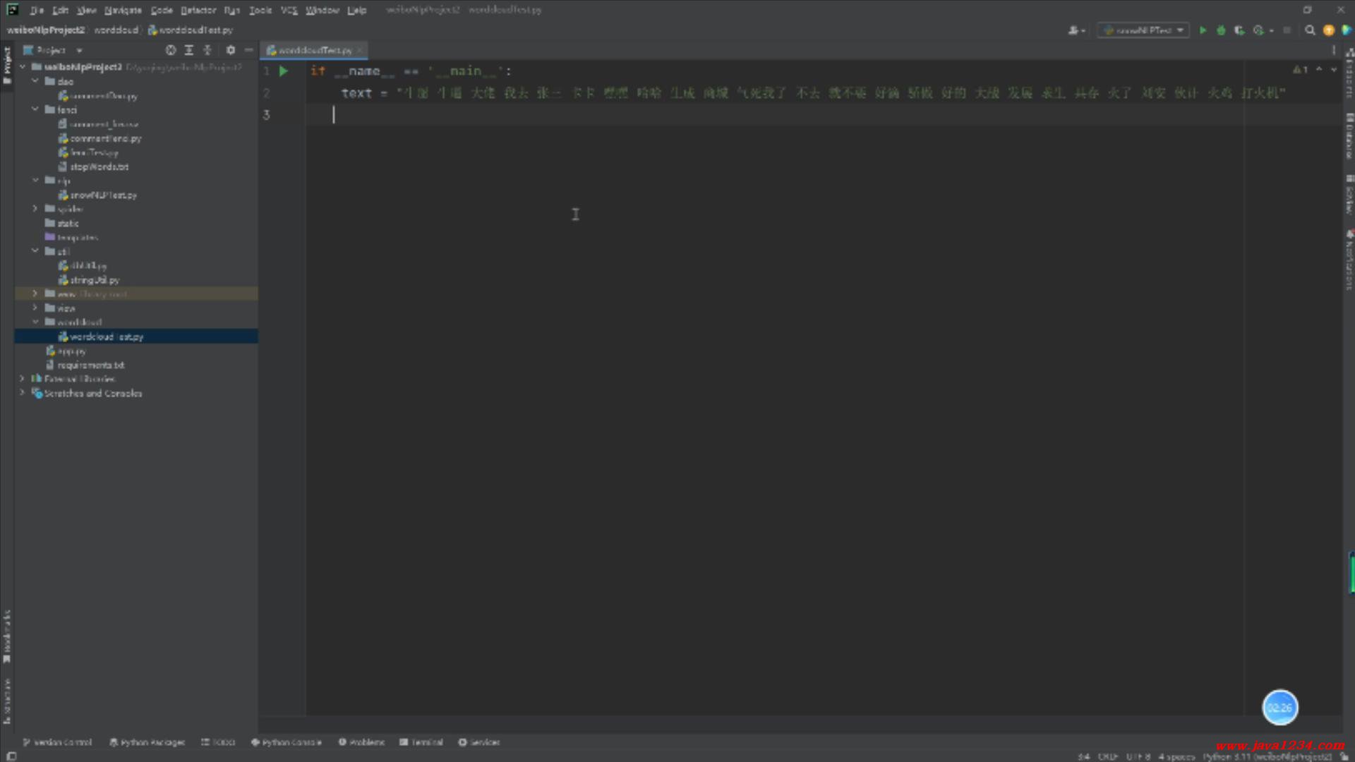Collapse all in Project panel
1355x762 pixels.
(x=207, y=50)
